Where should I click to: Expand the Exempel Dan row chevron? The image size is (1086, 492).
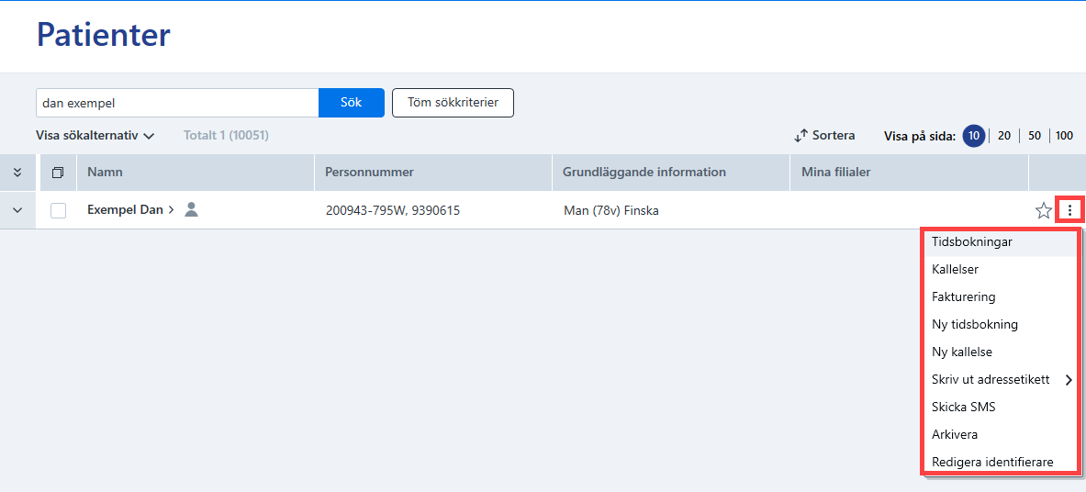pyautogui.click(x=18, y=210)
